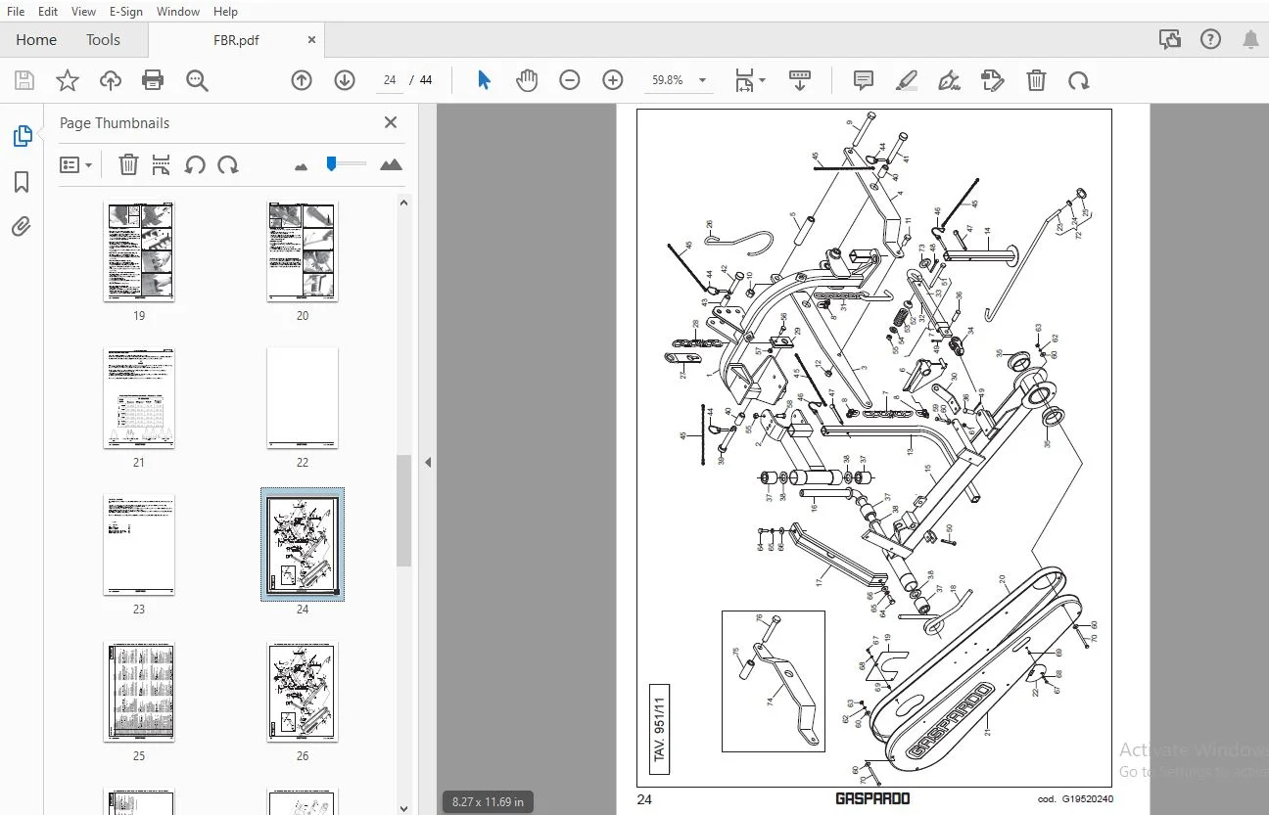This screenshot has width=1269, height=815.
Task: Bookmark the document with the star icon
Action: tap(67, 80)
